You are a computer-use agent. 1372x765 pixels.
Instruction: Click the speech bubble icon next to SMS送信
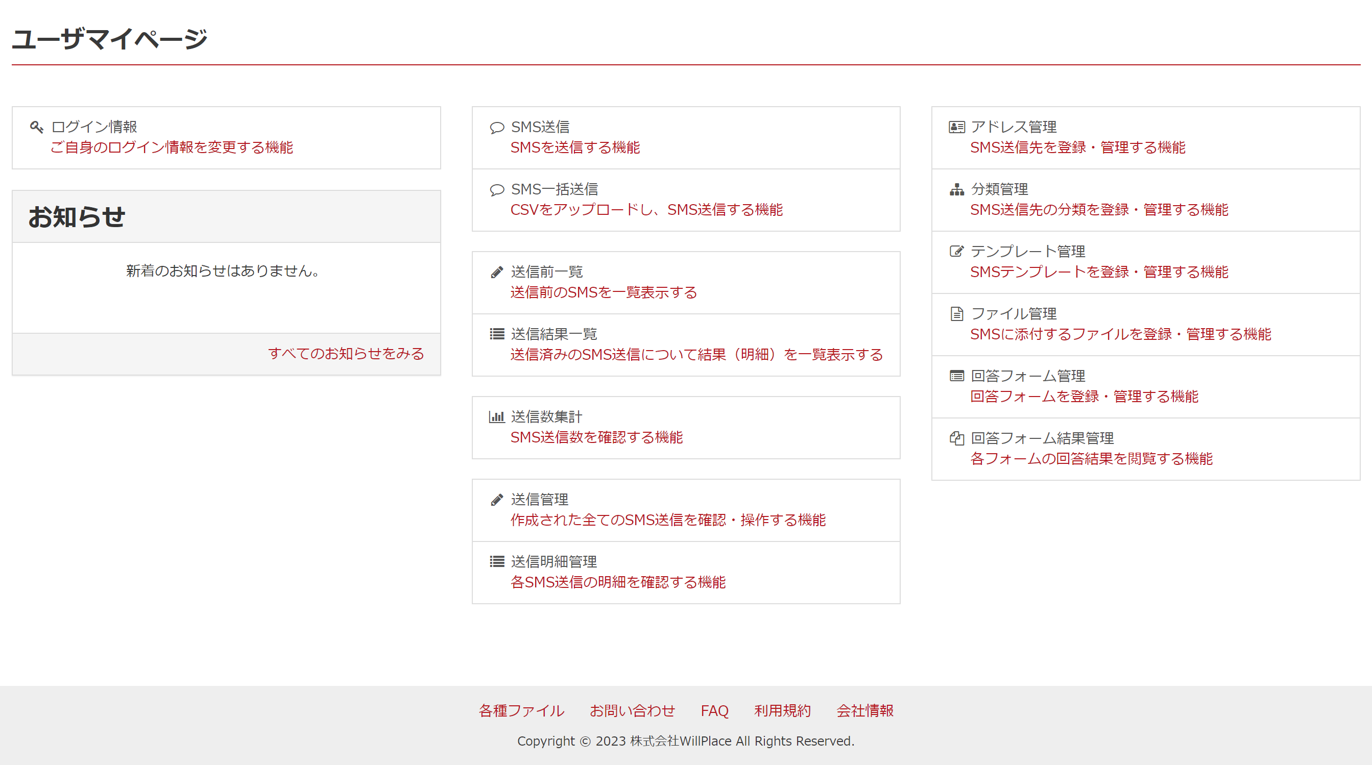click(496, 127)
